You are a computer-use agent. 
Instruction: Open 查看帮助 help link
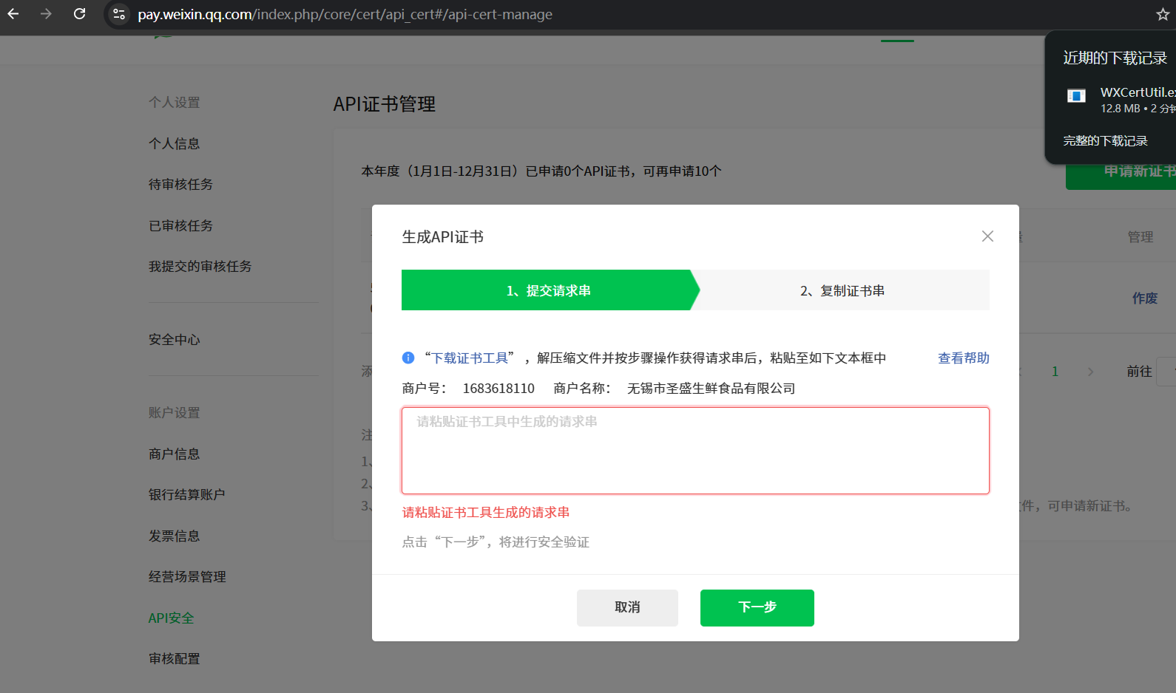coord(963,358)
